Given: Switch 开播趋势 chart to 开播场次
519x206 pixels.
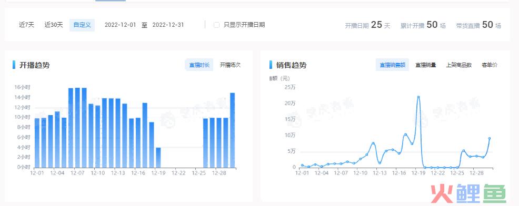Looking at the screenshot, I should click(x=231, y=65).
